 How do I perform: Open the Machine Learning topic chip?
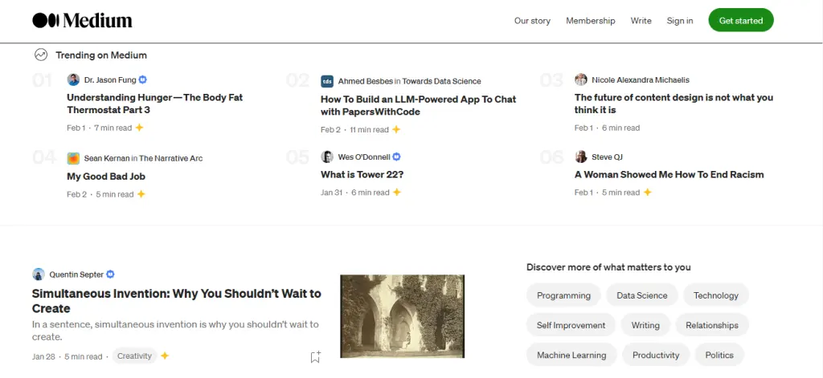(571, 355)
